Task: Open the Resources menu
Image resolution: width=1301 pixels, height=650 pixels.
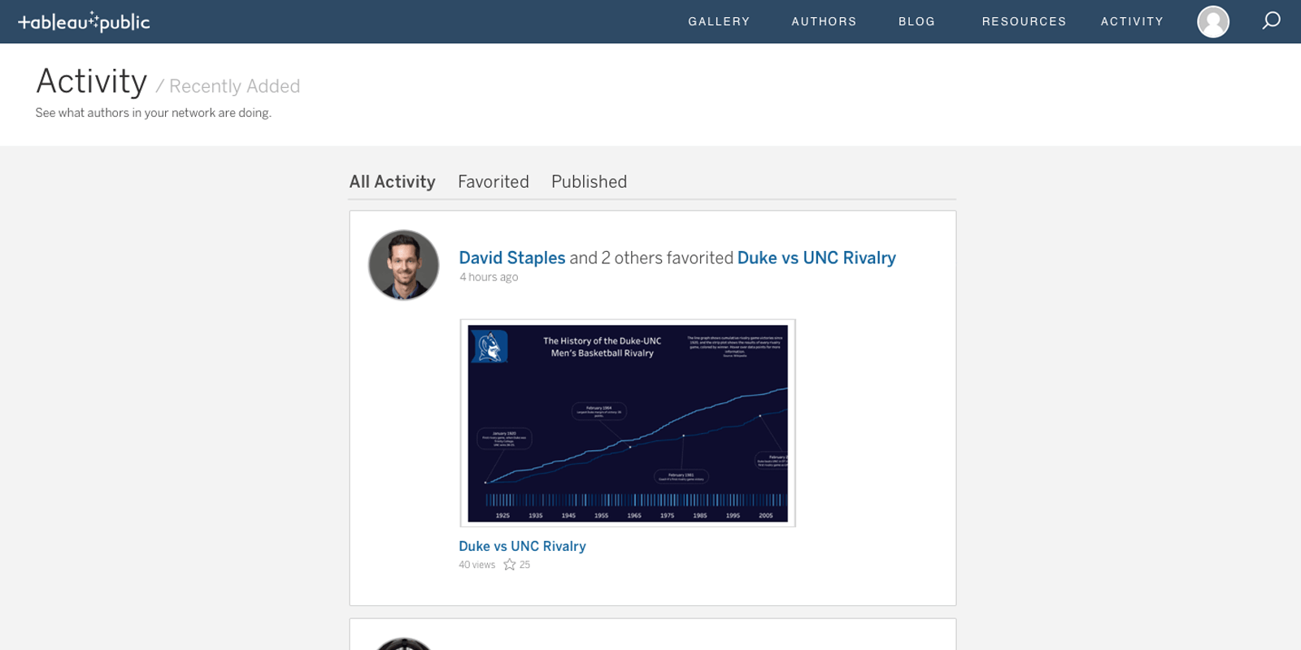Action: (x=1024, y=22)
